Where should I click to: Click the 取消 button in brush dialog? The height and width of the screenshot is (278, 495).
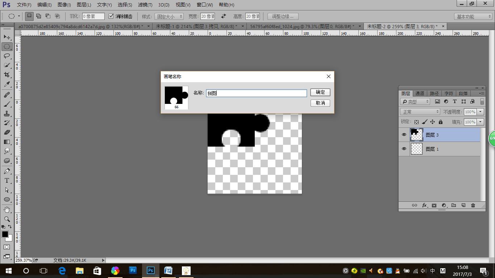pyautogui.click(x=320, y=103)
